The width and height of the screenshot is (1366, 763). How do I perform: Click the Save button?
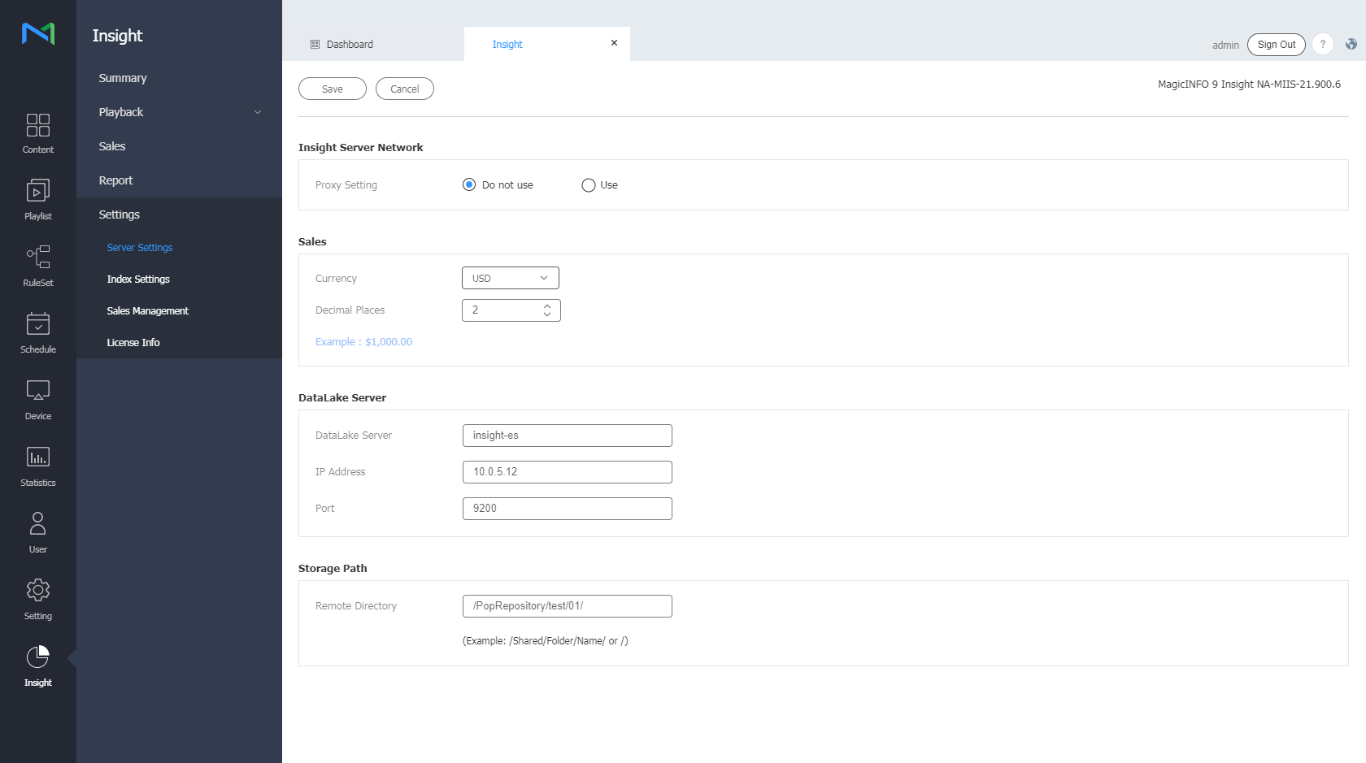(332, 89)
